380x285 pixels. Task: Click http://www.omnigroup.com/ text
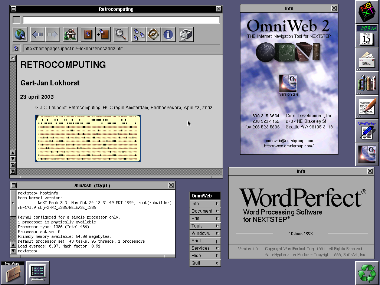tap(289, 146)
